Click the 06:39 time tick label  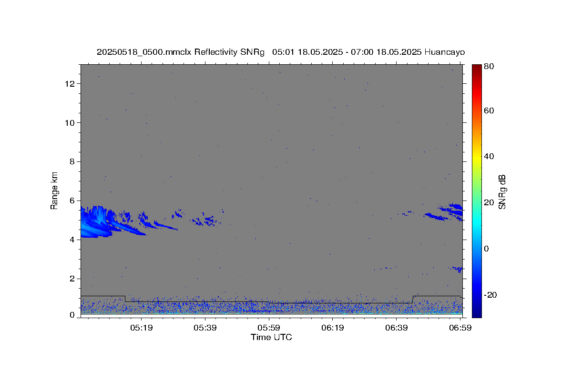coord(397,328)
